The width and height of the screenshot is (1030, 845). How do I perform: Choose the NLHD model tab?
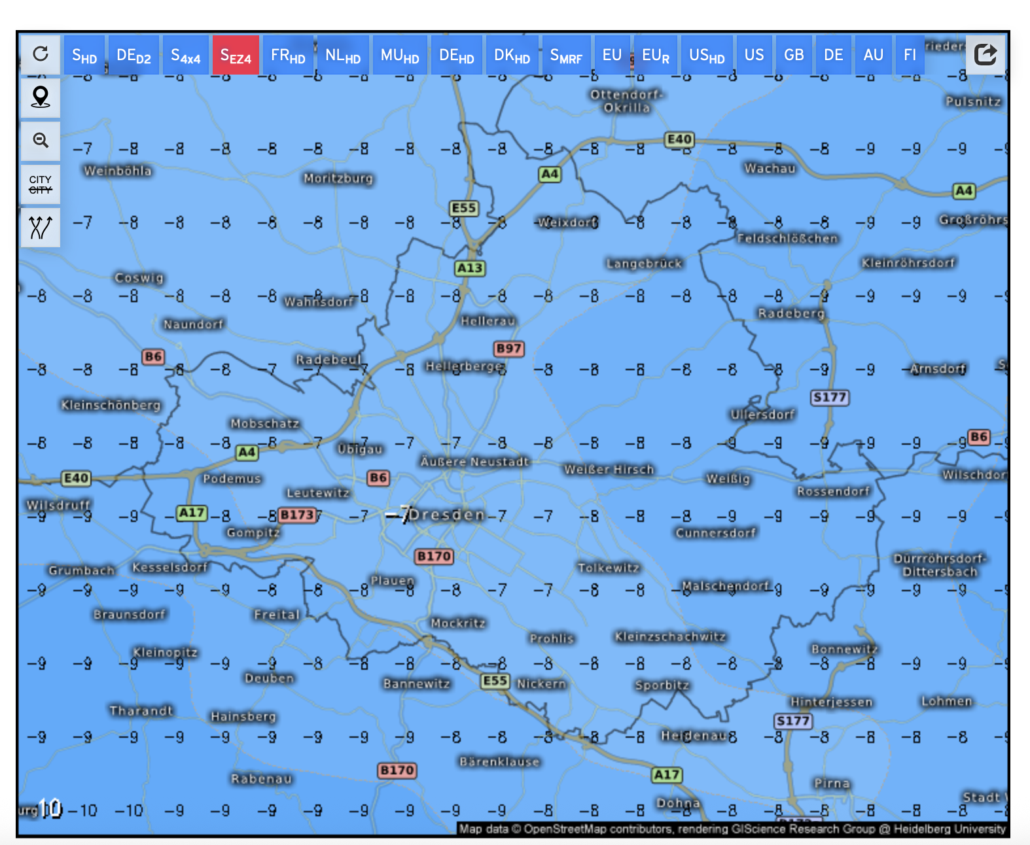point(343,56)
